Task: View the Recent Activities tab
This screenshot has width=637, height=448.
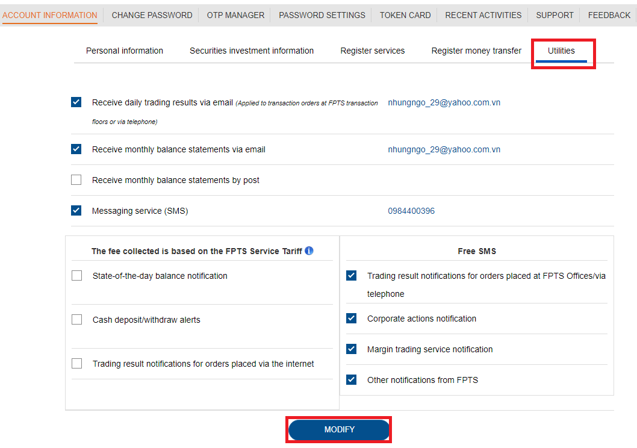Action: pos(483,15)
